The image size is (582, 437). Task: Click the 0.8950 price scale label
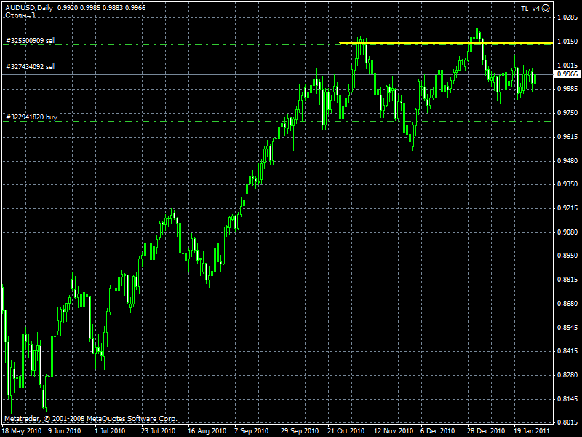(567, 256)
